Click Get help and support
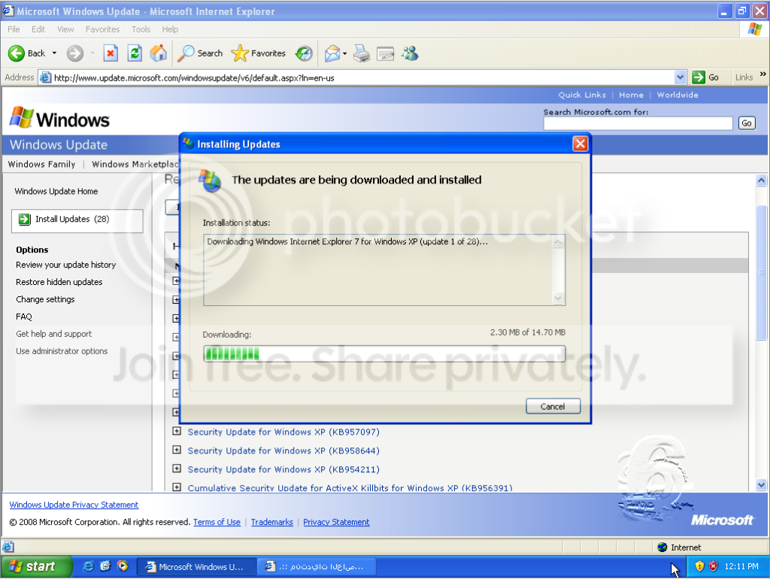The width and height of the screenshot is (770, 579). (53, 334)
